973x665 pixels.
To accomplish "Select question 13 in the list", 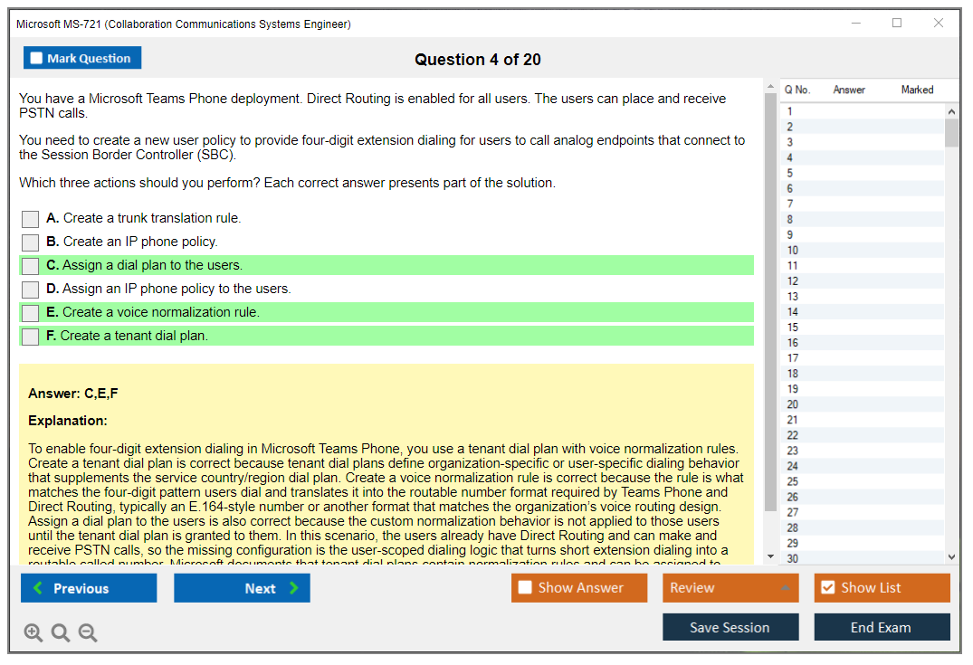I will [x=863, y=297].
